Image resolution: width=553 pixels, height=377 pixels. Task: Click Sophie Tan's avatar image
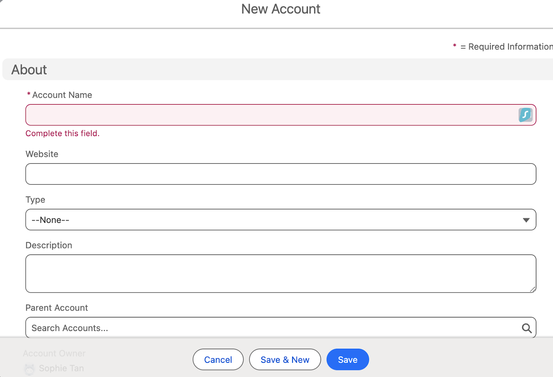29,368
